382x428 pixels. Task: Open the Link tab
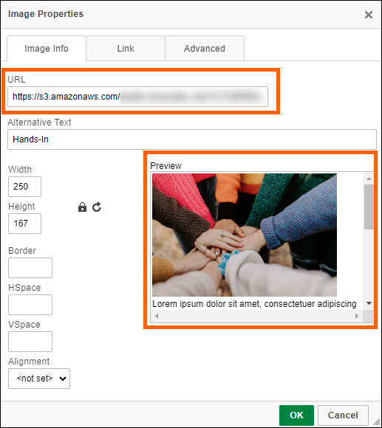pos(126,48)
